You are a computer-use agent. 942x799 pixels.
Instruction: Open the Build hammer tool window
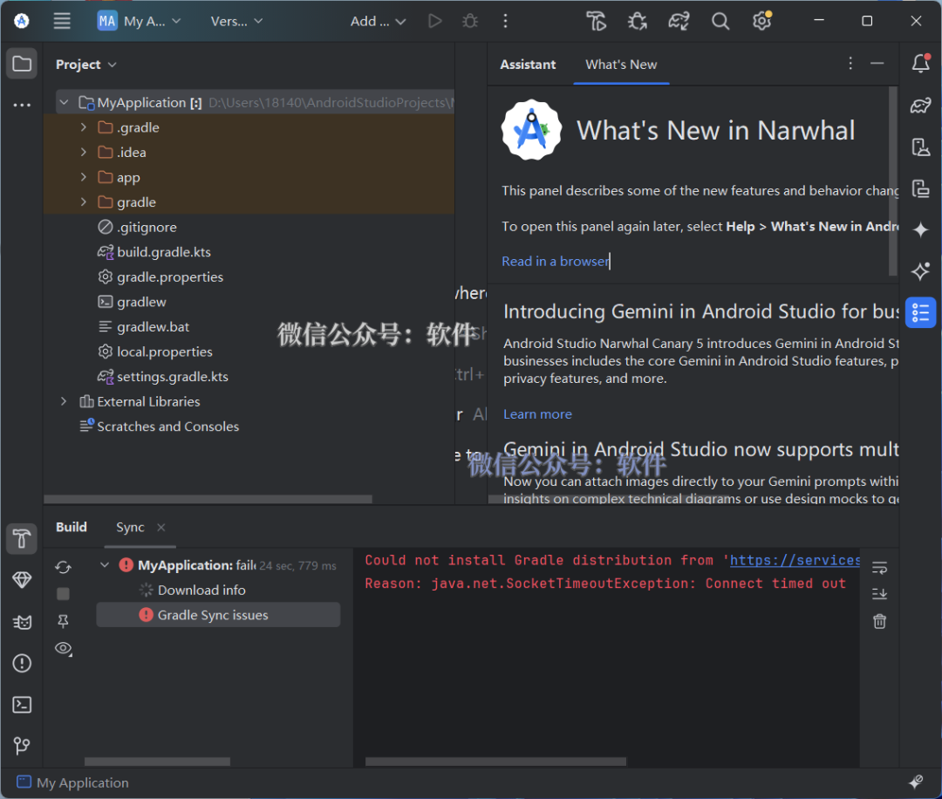coord(22,538)
